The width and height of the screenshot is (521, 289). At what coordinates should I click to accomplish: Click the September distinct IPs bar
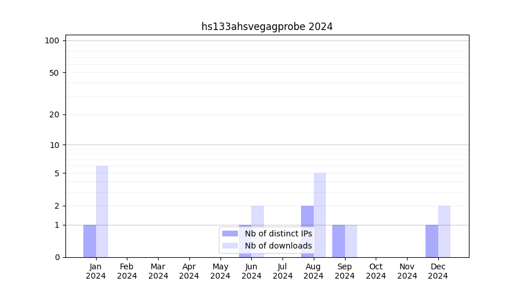[x=339, y=241]
